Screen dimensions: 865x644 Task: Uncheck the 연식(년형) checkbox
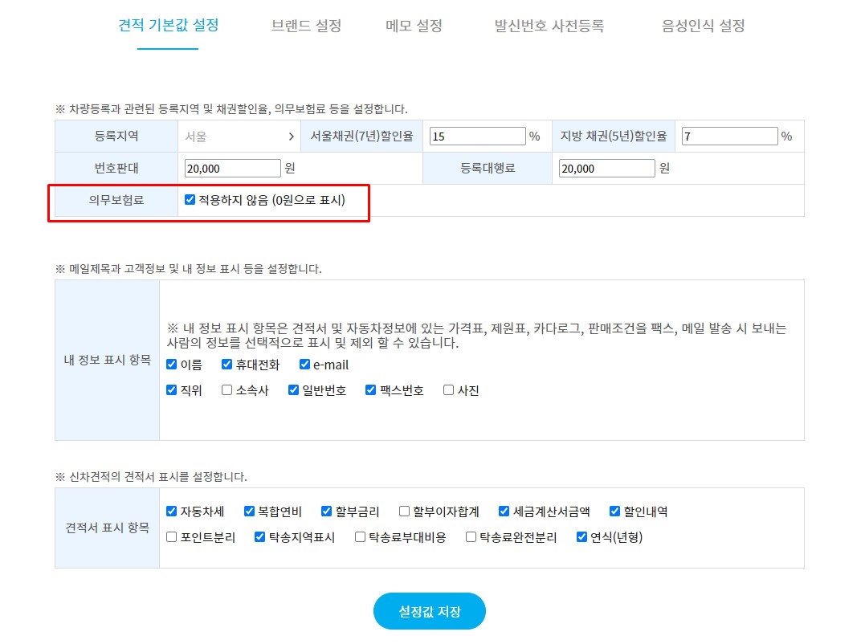coord(581,537)
